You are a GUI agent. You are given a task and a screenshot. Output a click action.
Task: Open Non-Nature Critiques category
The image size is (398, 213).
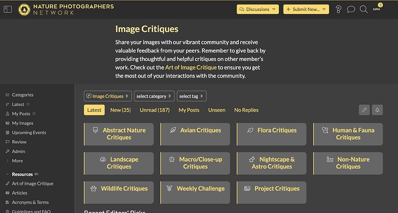point(348,163)
